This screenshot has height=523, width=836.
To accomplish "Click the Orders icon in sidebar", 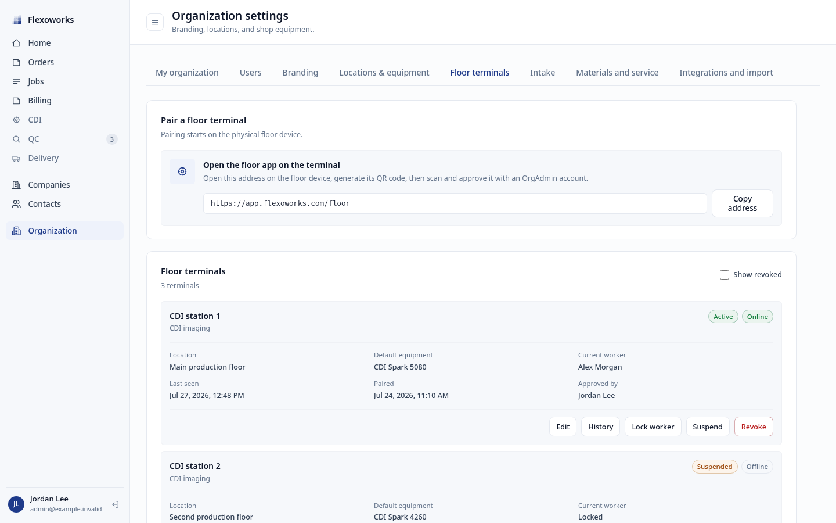I will tap(16, 62).
